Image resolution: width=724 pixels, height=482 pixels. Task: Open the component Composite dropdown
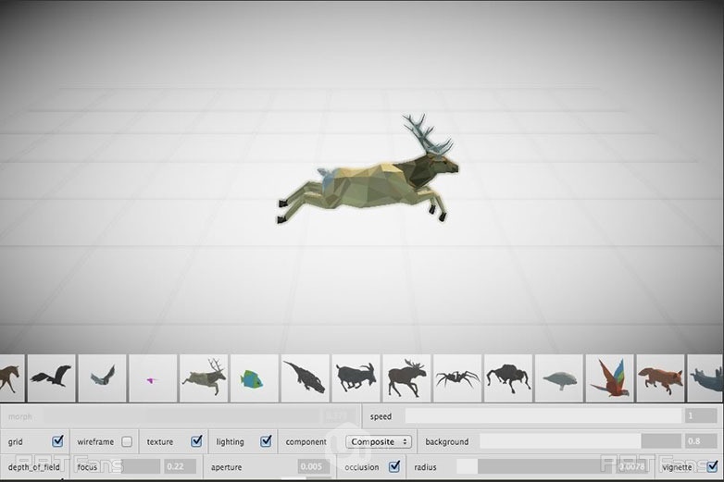click(x=379, y=441)
